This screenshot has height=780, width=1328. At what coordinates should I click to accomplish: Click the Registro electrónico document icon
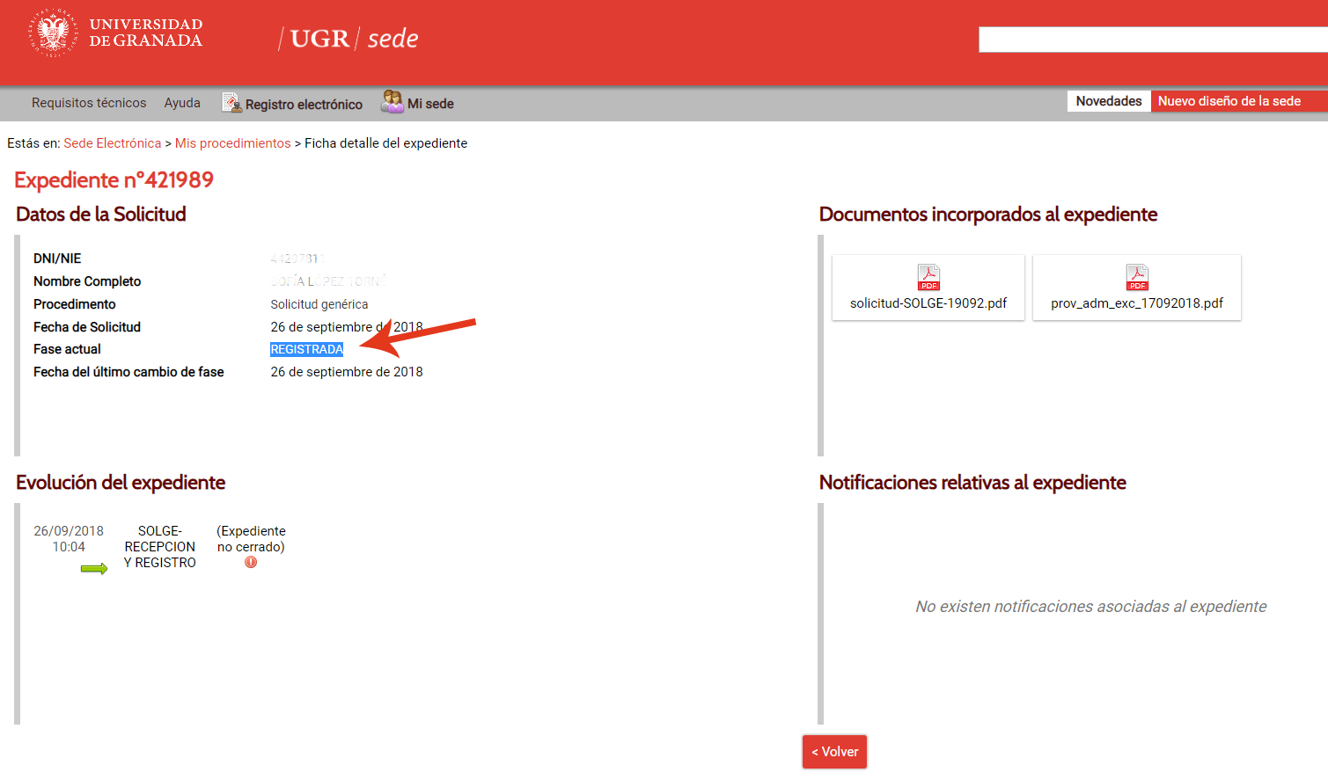click(231, 103)
